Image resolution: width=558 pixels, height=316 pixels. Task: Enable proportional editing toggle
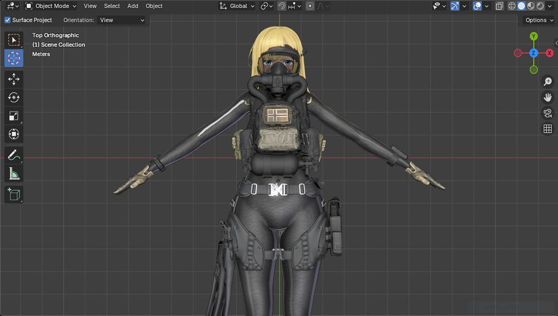pyautogui.click(x=310, y=6)
